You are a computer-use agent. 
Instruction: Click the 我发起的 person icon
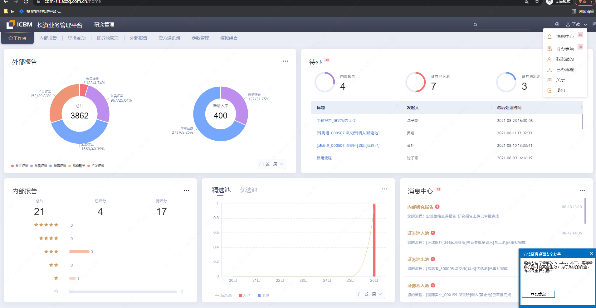tap(550, 59)
